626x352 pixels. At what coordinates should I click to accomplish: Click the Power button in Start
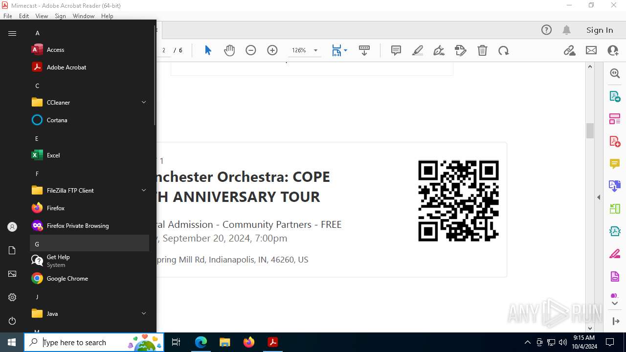12,321
